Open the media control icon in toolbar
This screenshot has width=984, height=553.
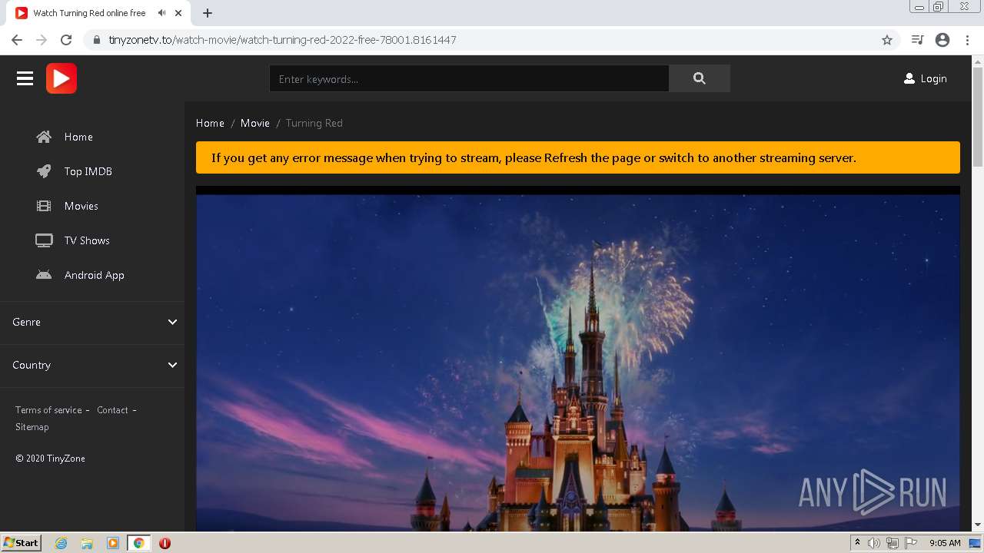pyautogui.click(x=917, y=40)
